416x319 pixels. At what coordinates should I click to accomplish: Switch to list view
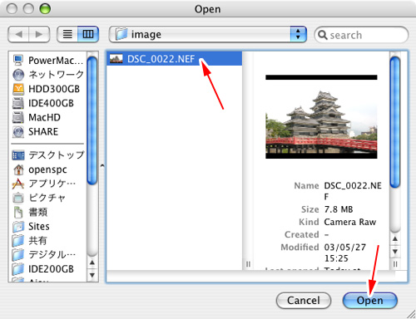click(x=67, y=34)
